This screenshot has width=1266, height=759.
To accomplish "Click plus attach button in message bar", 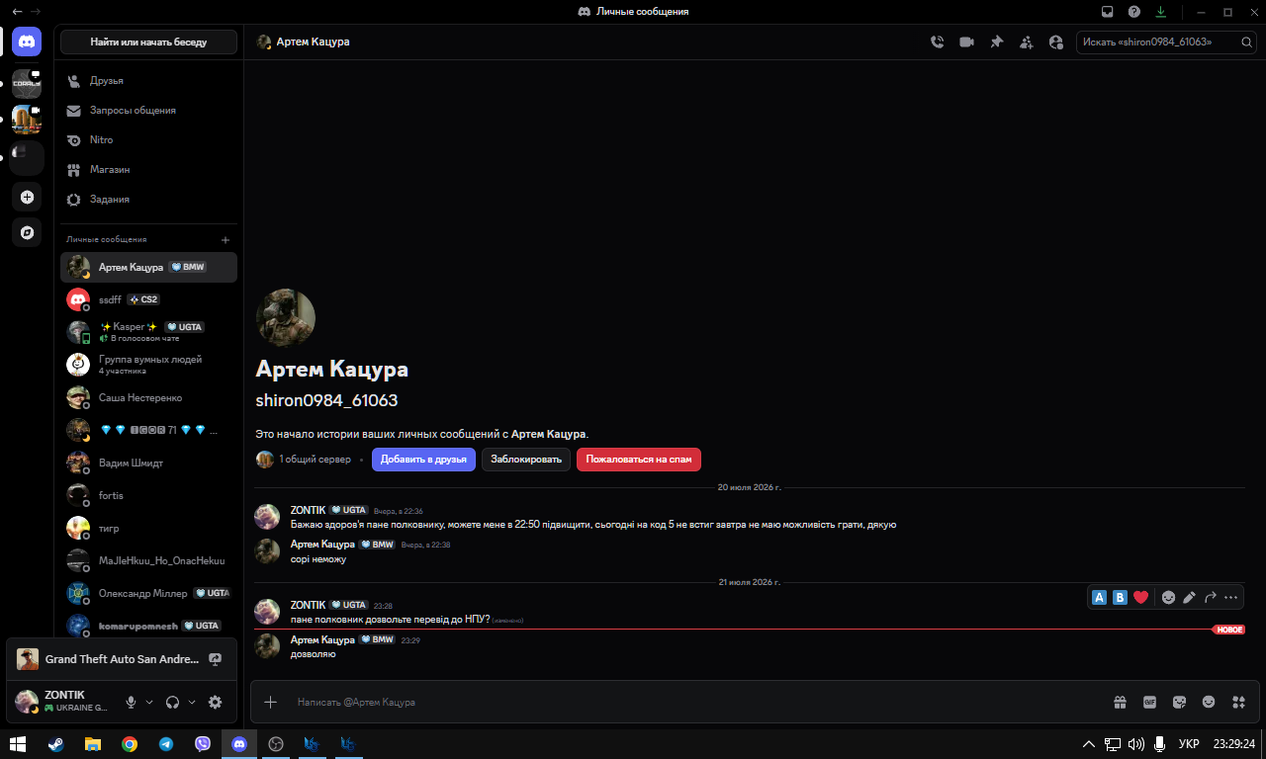I will [x=271, y=702].
